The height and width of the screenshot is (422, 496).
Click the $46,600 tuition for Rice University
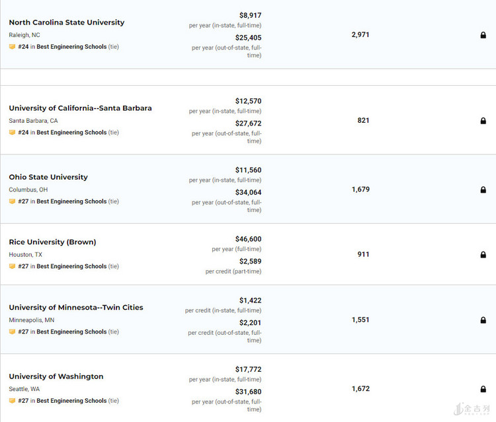click(248, 239)
